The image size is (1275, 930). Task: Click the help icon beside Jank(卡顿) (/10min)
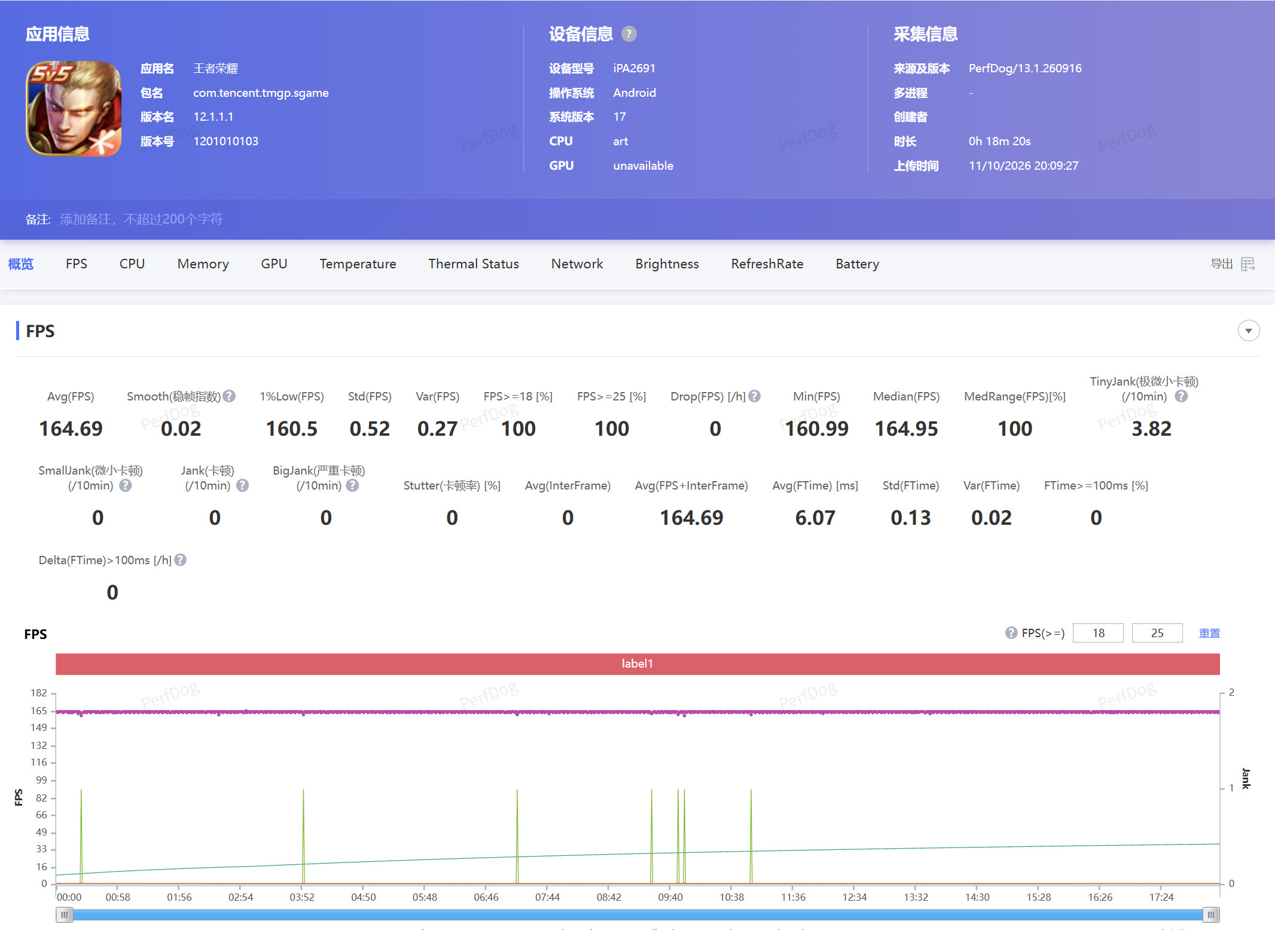[x=242, y=485]
